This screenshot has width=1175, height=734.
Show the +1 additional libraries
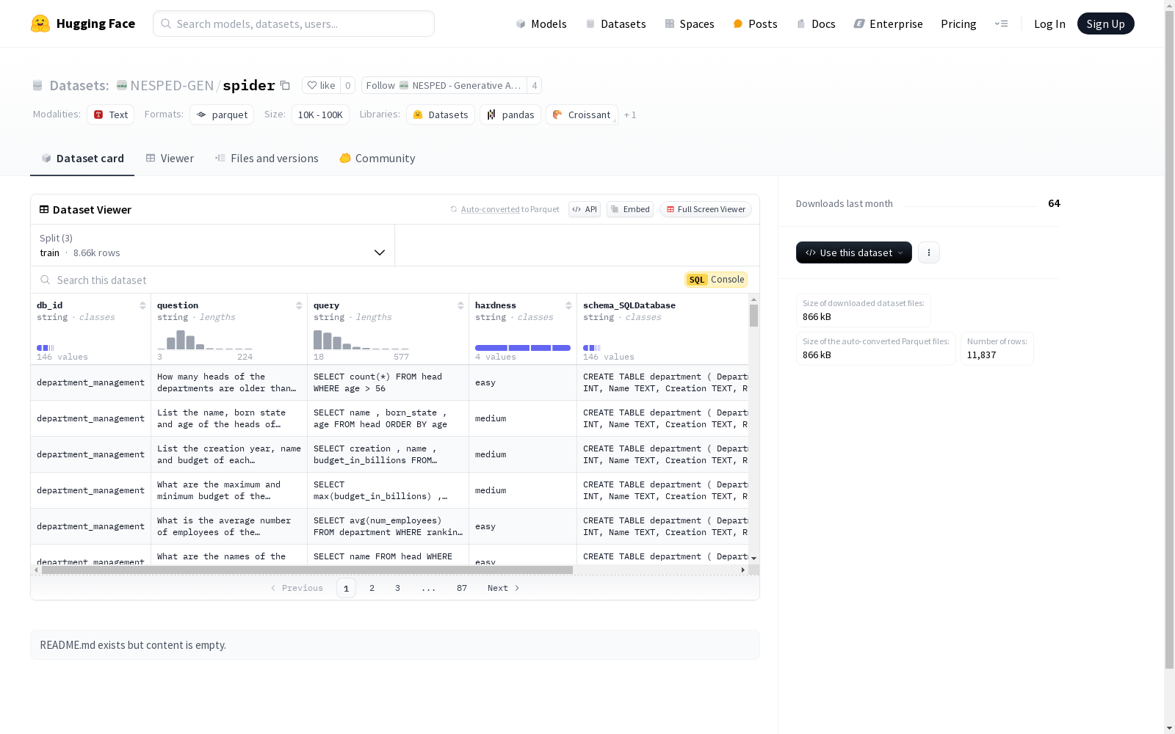tap(630, 115)
